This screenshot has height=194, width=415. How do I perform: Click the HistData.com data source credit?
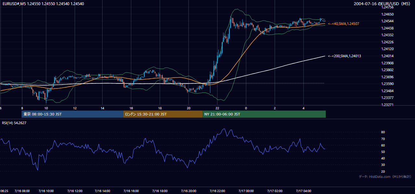[x=385, y=177]
